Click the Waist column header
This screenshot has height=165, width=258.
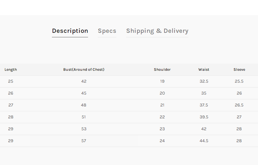pyautogui.click(x=204, y=69)
